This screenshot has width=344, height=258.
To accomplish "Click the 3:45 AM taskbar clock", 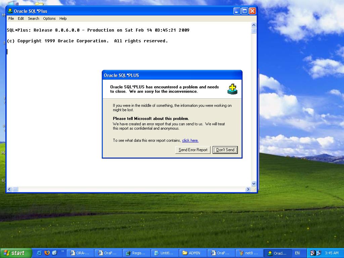I will 332,253.
